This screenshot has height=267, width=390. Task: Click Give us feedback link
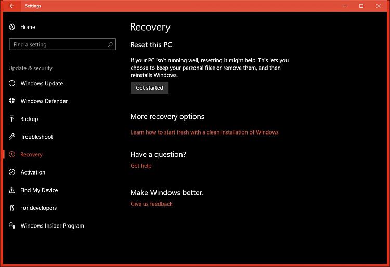pos(151,204)
